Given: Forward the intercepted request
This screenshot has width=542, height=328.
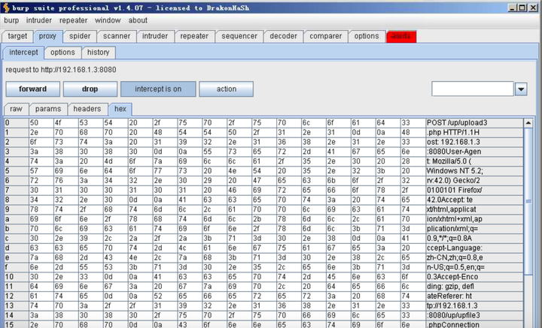Looking at the screenshot, I should tap(33, 89).
